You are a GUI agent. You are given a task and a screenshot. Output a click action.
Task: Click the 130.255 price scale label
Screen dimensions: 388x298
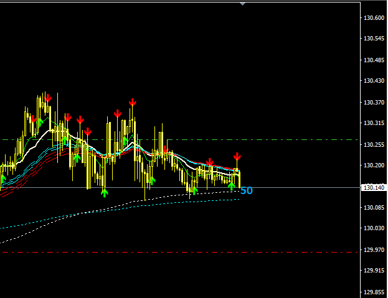click(374, 144)
